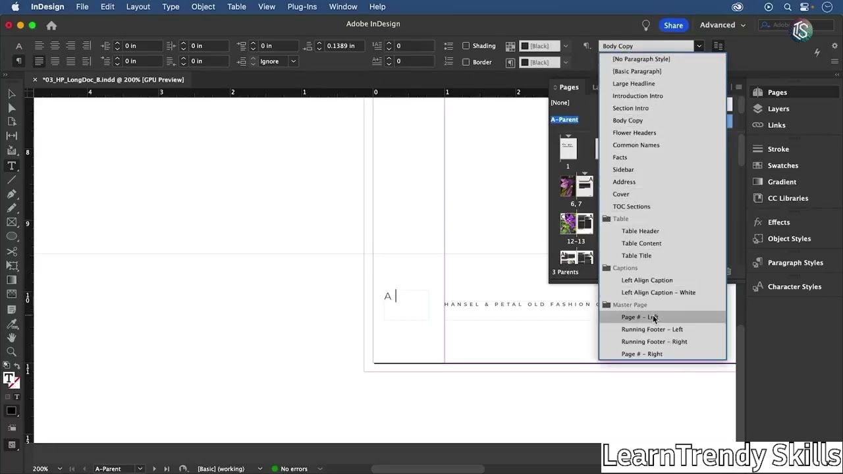Open the Body Copy paragraph style dropdown
Viewport: 843px width, 474px height.
pyautogui.click(x=699, y=46)
